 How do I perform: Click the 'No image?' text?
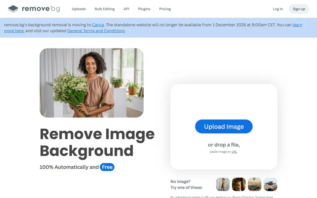(180, 181)
